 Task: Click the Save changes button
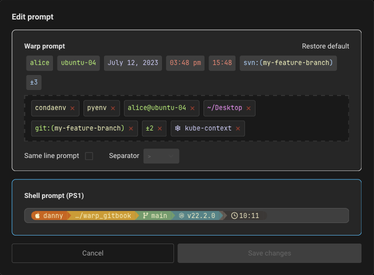(x=269, y=253)
